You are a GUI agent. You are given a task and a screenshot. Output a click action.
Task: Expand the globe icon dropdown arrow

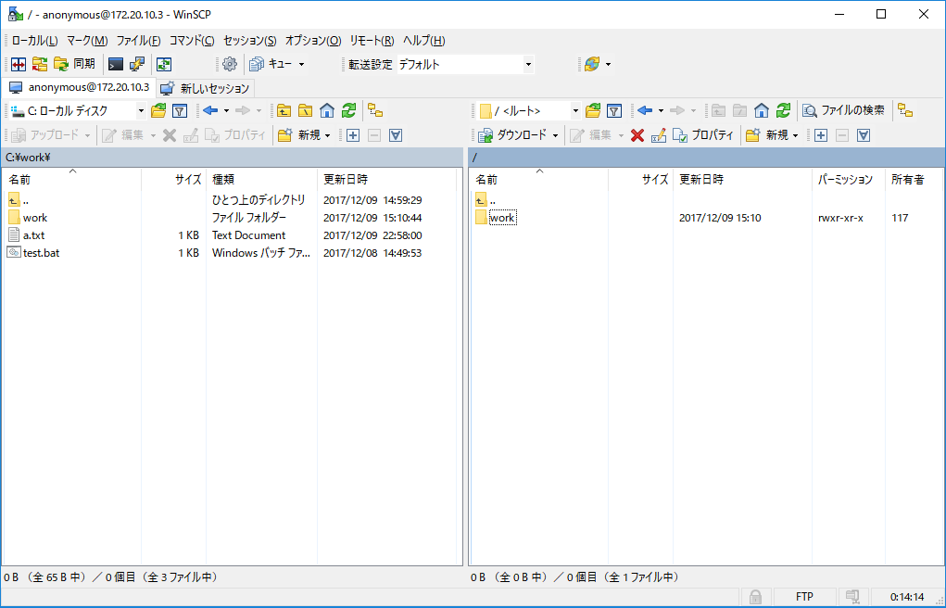point(608,64)
